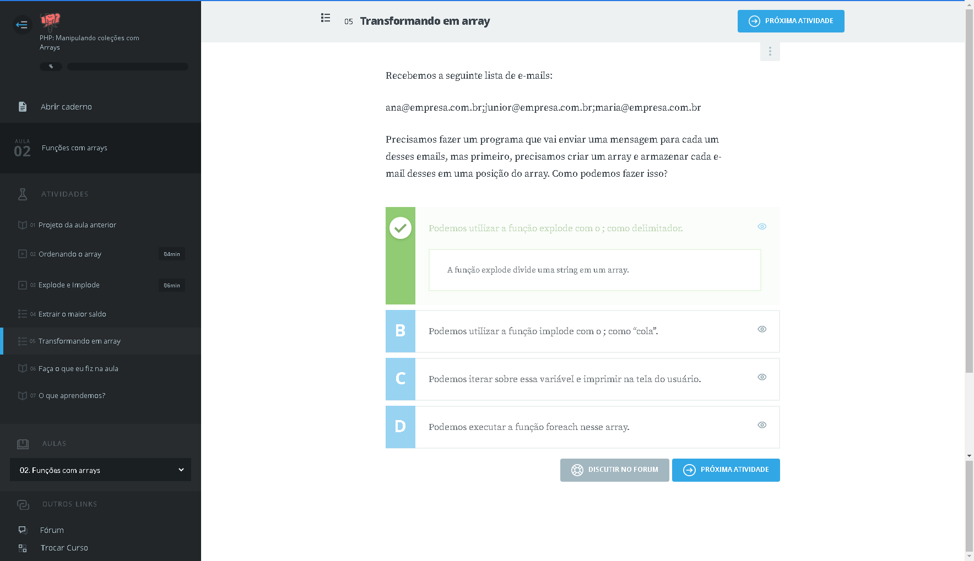Toggle eye icon on foreach answer D

pos(762,425)
